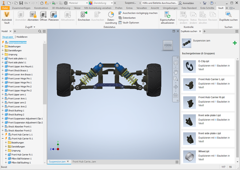Switch to the 3D-Modellierung ribbon tab

(61, 8)
